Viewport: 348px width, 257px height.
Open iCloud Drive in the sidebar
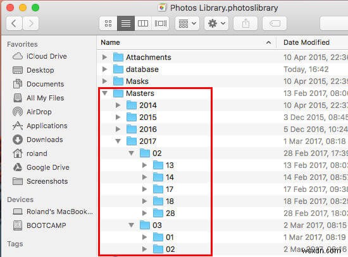[x=40, y=56]
